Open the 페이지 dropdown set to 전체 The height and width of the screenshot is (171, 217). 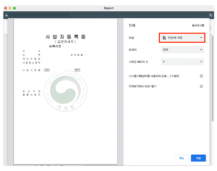(x=182, y=50)
